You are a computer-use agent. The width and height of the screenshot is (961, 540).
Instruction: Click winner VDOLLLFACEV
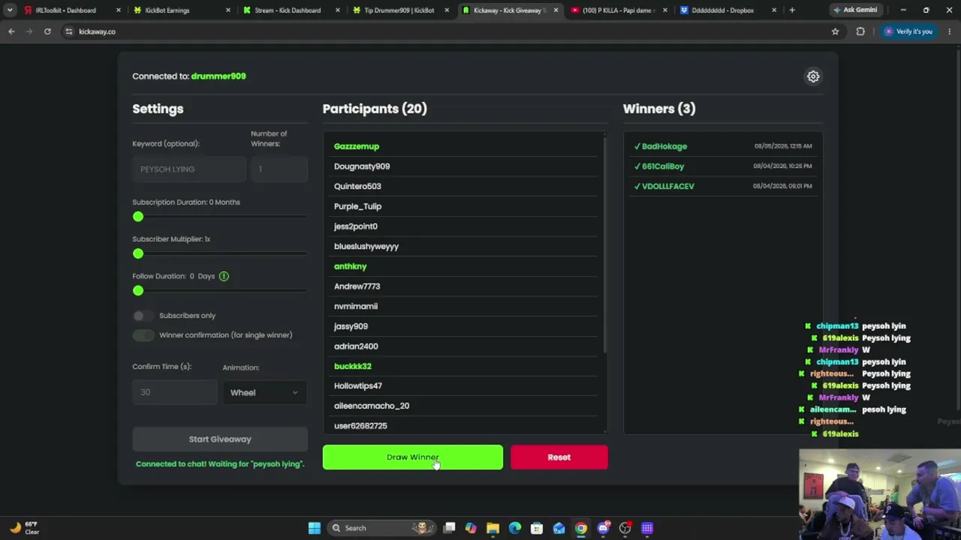(x=668, y=186)
